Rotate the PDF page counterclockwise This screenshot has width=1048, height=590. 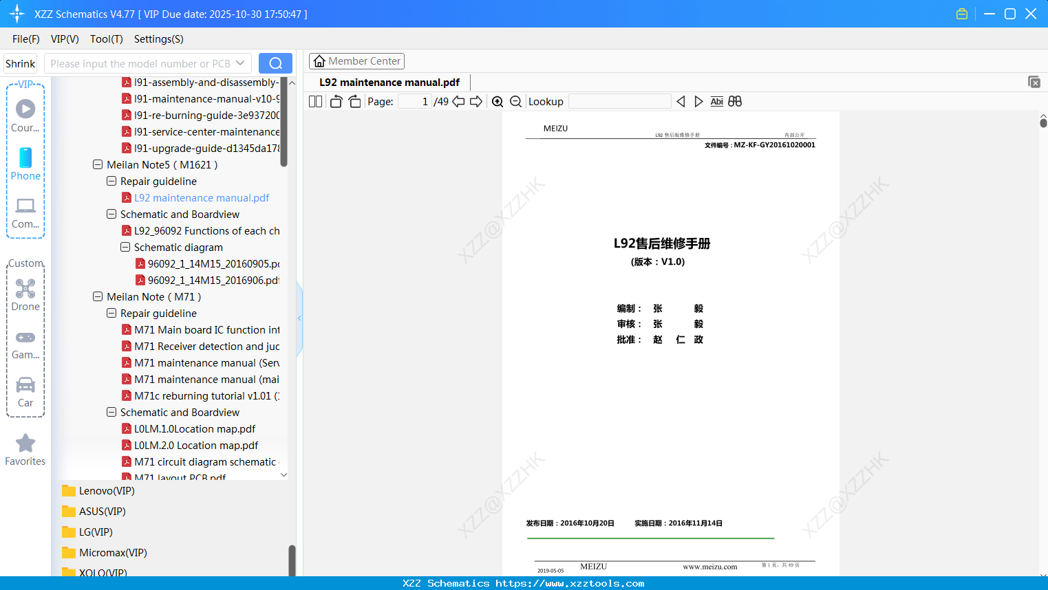(336, 102)
